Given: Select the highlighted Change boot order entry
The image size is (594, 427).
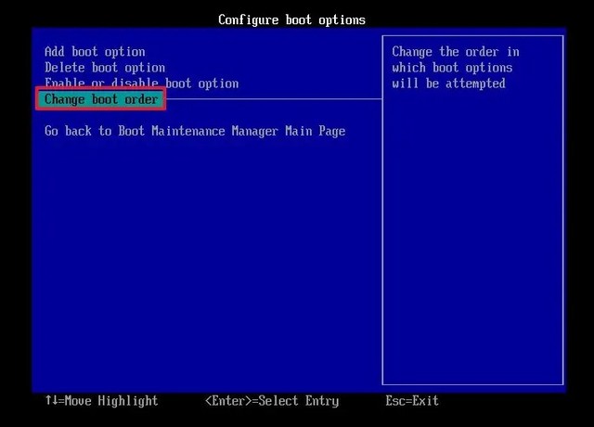Looking at the screenshot, I should (101, 99).
